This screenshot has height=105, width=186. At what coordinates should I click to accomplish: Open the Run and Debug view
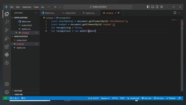pyautogui.click(x=7, y=38)
